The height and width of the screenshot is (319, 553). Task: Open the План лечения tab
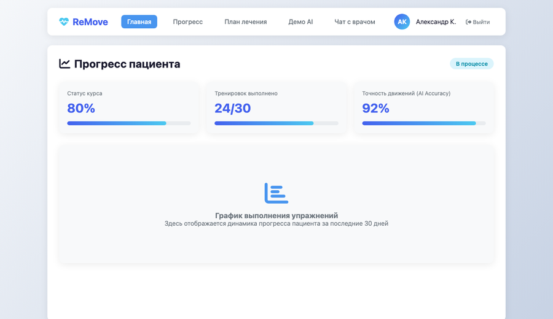coord(245,22)
